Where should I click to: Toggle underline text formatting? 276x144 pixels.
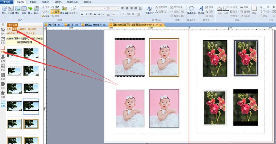click(x=90, y=14)
